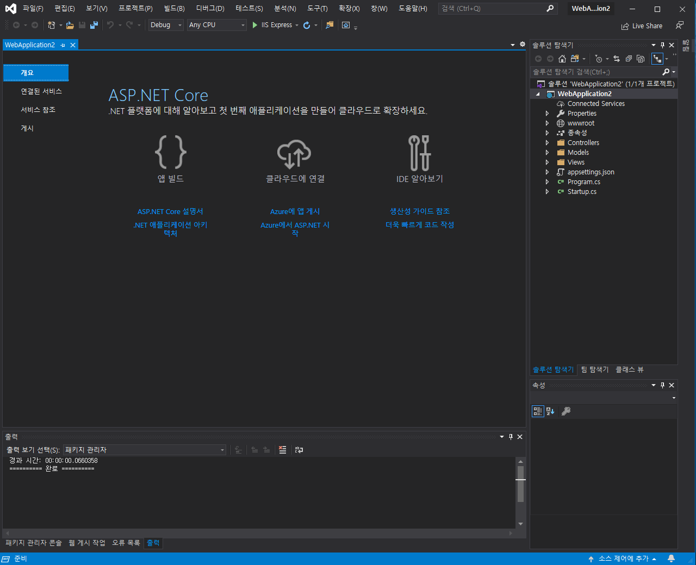Toggle pin on WebApplication2 document tab
696x565 pixels.
(63, 45)
